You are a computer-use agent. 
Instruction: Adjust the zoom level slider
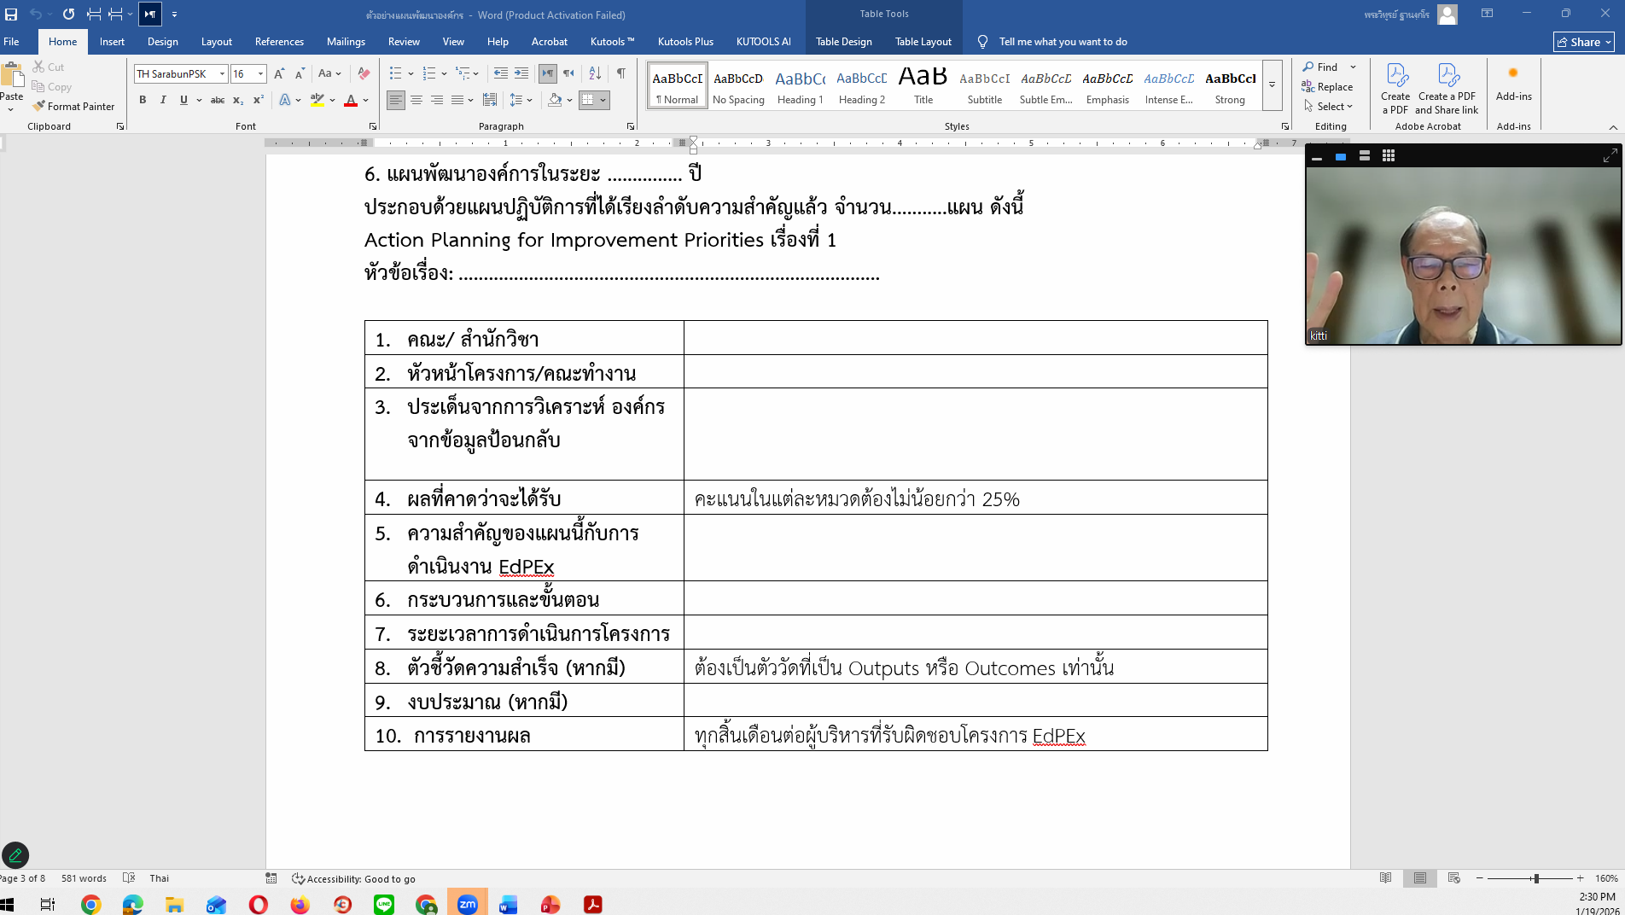(x=1535, y=878)
